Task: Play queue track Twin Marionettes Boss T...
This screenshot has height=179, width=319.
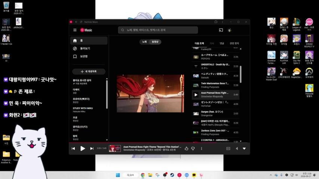Action: tap(216, 85)
